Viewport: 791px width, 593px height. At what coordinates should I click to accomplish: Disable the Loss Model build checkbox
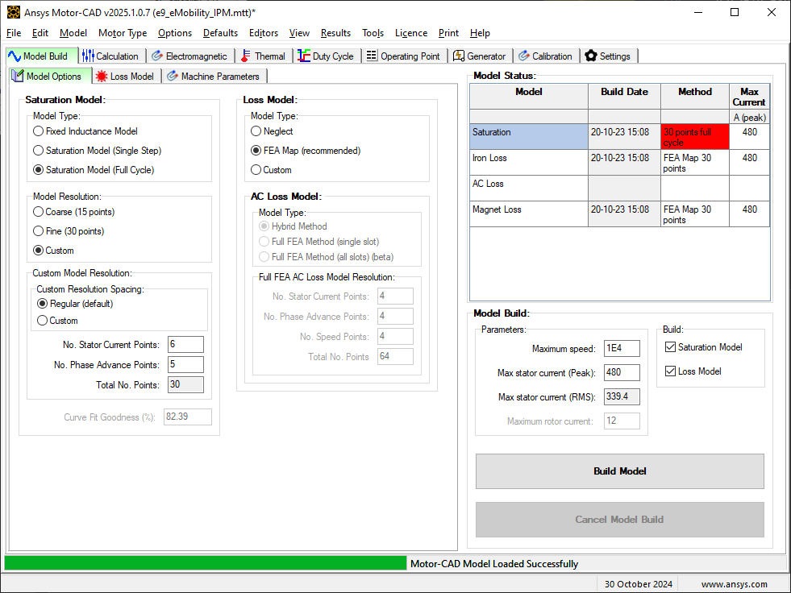(x=670, y=371)
